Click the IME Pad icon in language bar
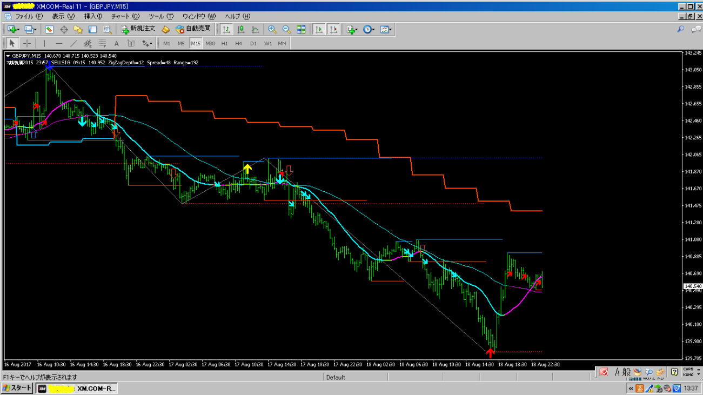This screenshot has height=395, width=703. coord(639,372)
